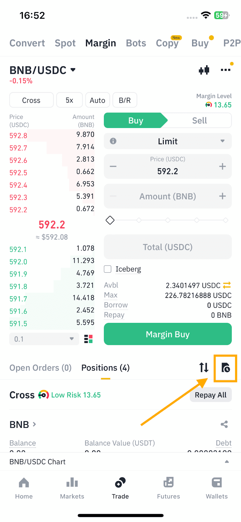Tap the Repay All button
241x522 pixels.
pos(210,395)
